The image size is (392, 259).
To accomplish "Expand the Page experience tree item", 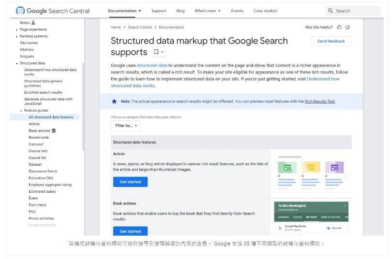I will click(17, 29).
